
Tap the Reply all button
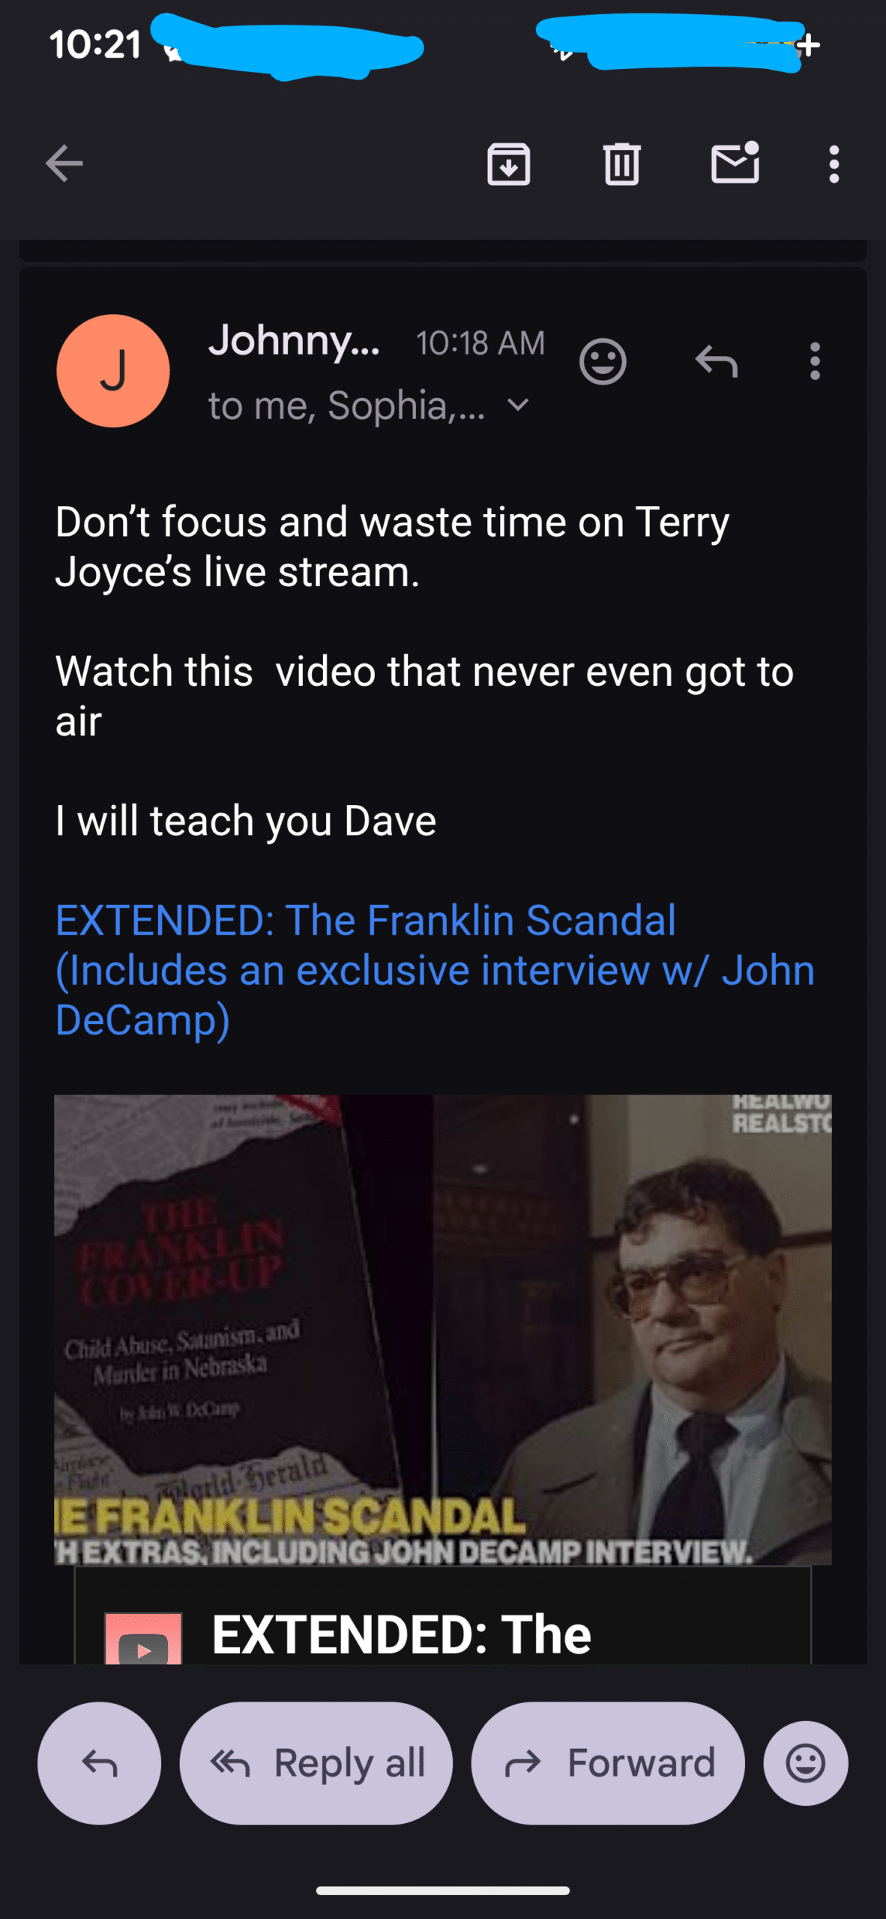coord(316,1763)
